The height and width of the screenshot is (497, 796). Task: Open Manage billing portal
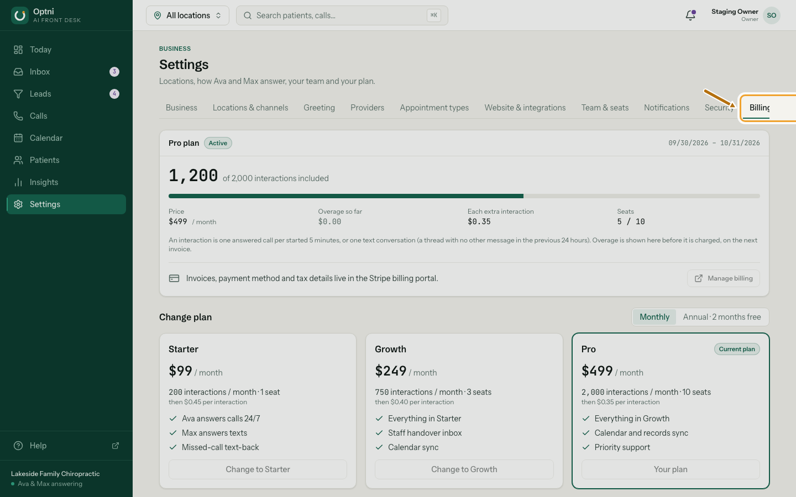point(724,278)
